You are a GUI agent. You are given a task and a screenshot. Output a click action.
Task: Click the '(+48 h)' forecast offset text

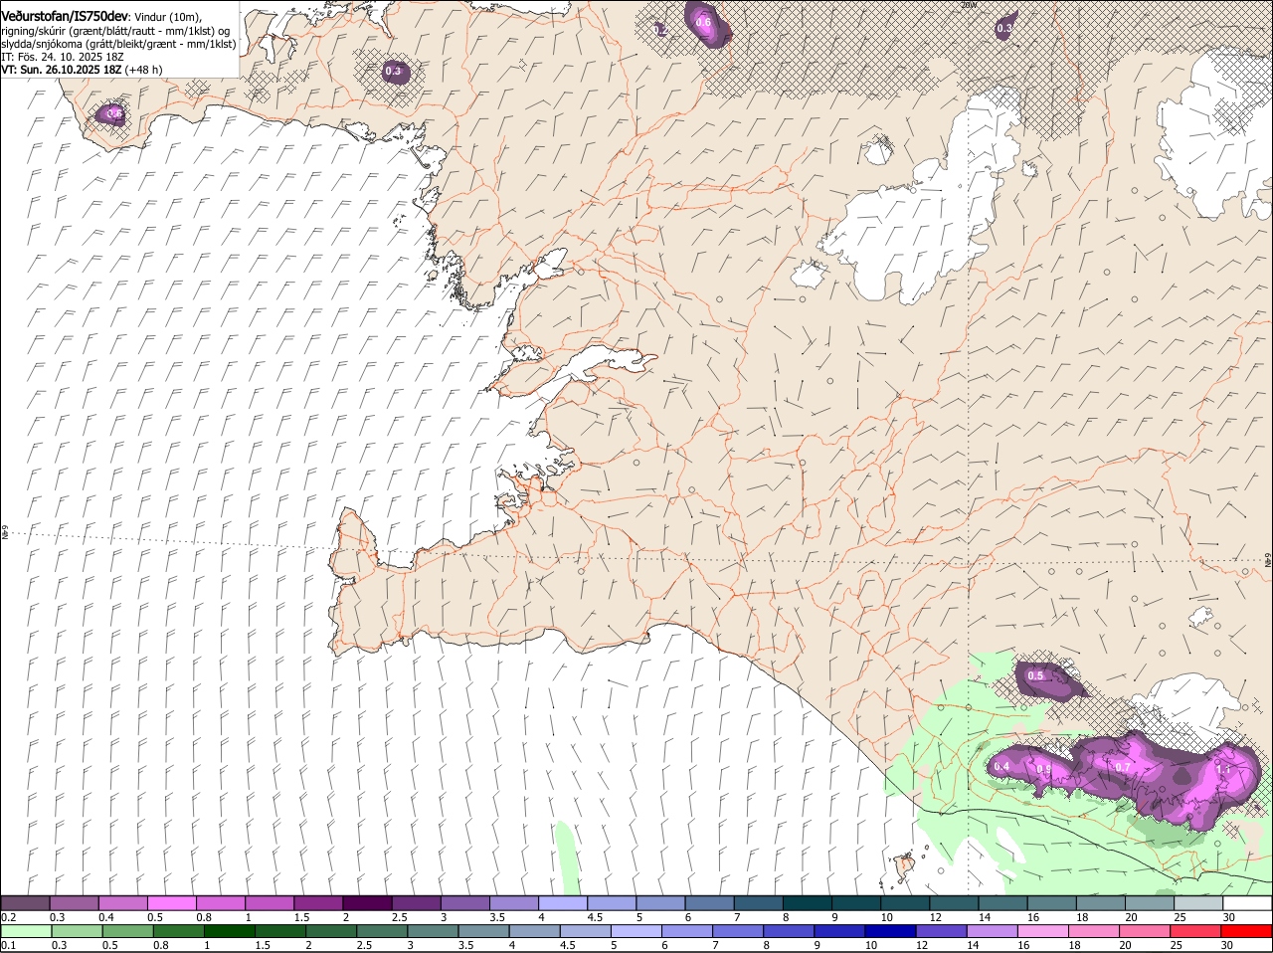pos(144,70)
